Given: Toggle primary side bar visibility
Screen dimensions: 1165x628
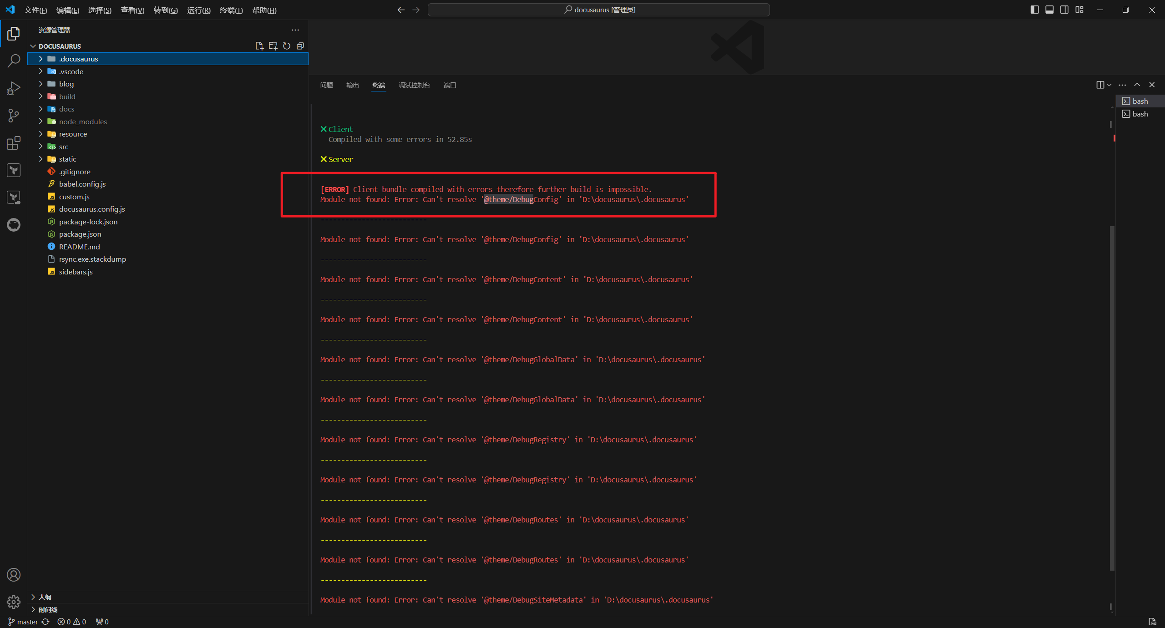Looking at the screenshot, I should [1034, 10].
